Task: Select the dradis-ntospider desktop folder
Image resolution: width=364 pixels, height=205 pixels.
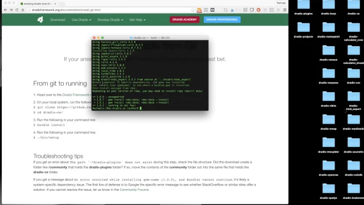Action: (329, 145)
